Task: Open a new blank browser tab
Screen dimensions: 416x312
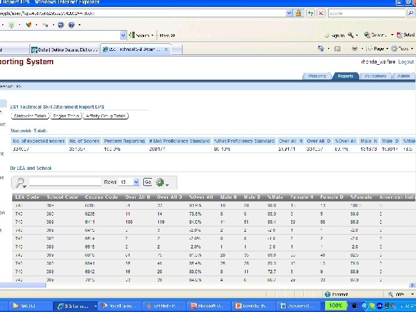Action: click(177, 50)
